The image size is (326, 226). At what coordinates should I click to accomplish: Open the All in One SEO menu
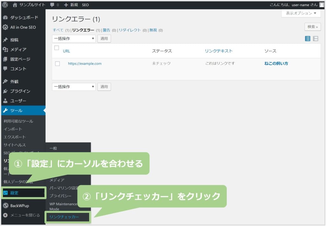point(23,27)
